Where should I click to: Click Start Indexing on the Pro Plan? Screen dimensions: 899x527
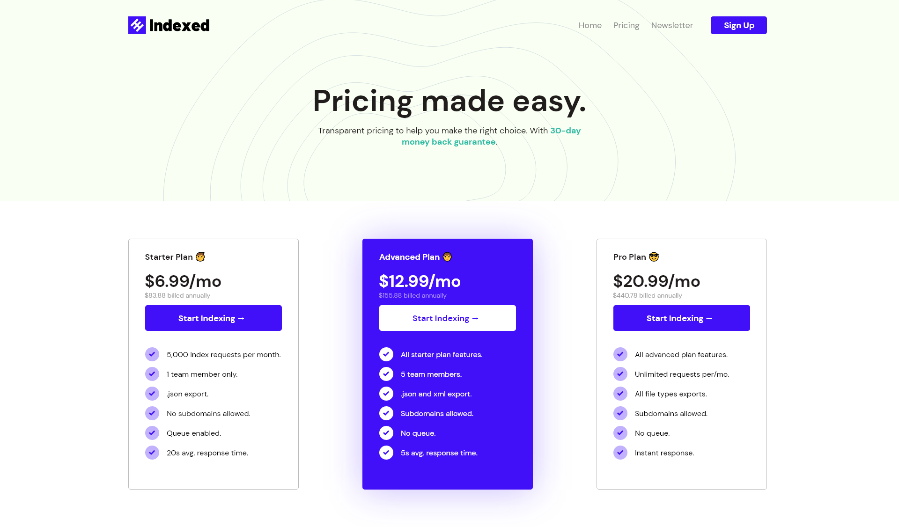[x=681, y=318]
